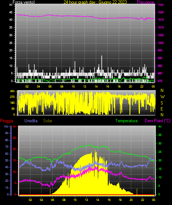Click 1020 on the magenta pressure axis

click(x=161, y=12)
